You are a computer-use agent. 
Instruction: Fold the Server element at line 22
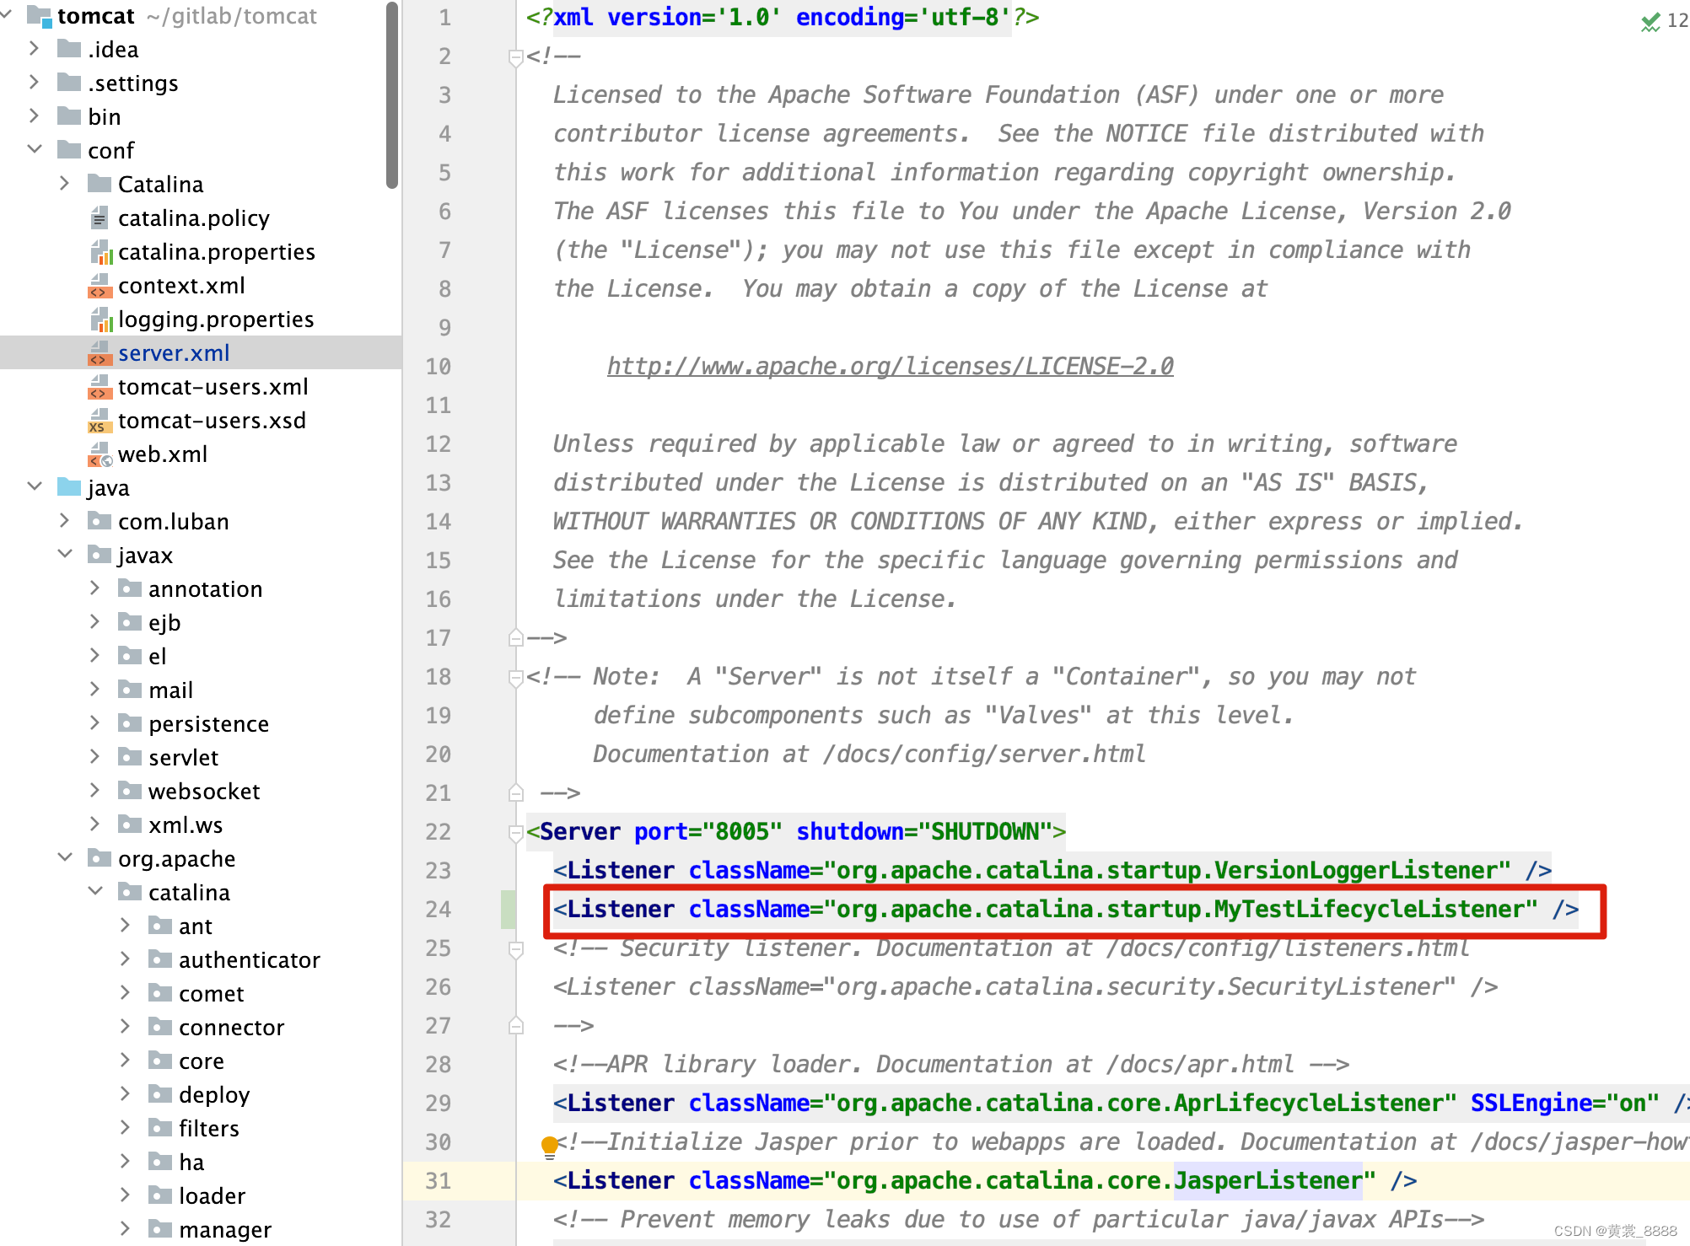click(516, 833)
